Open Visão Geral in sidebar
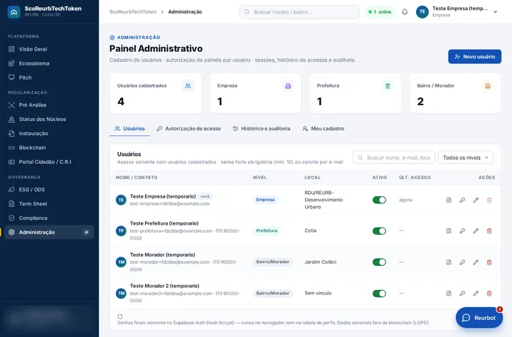Image resolution: width=512 pixels, height=337 pixels. (x=49, y=49)
